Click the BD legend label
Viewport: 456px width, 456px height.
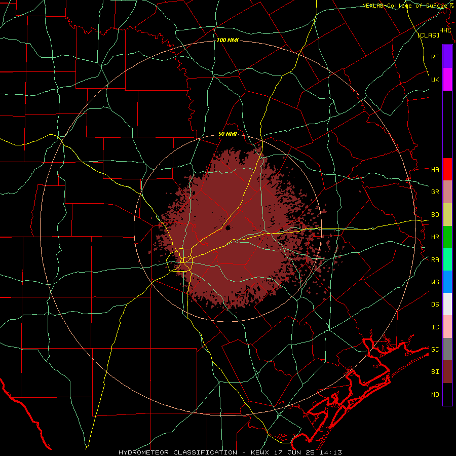(x=435, y=215)
